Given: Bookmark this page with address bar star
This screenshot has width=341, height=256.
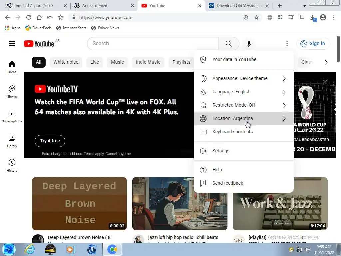Looking at the screenshot, I should point(256,17).
